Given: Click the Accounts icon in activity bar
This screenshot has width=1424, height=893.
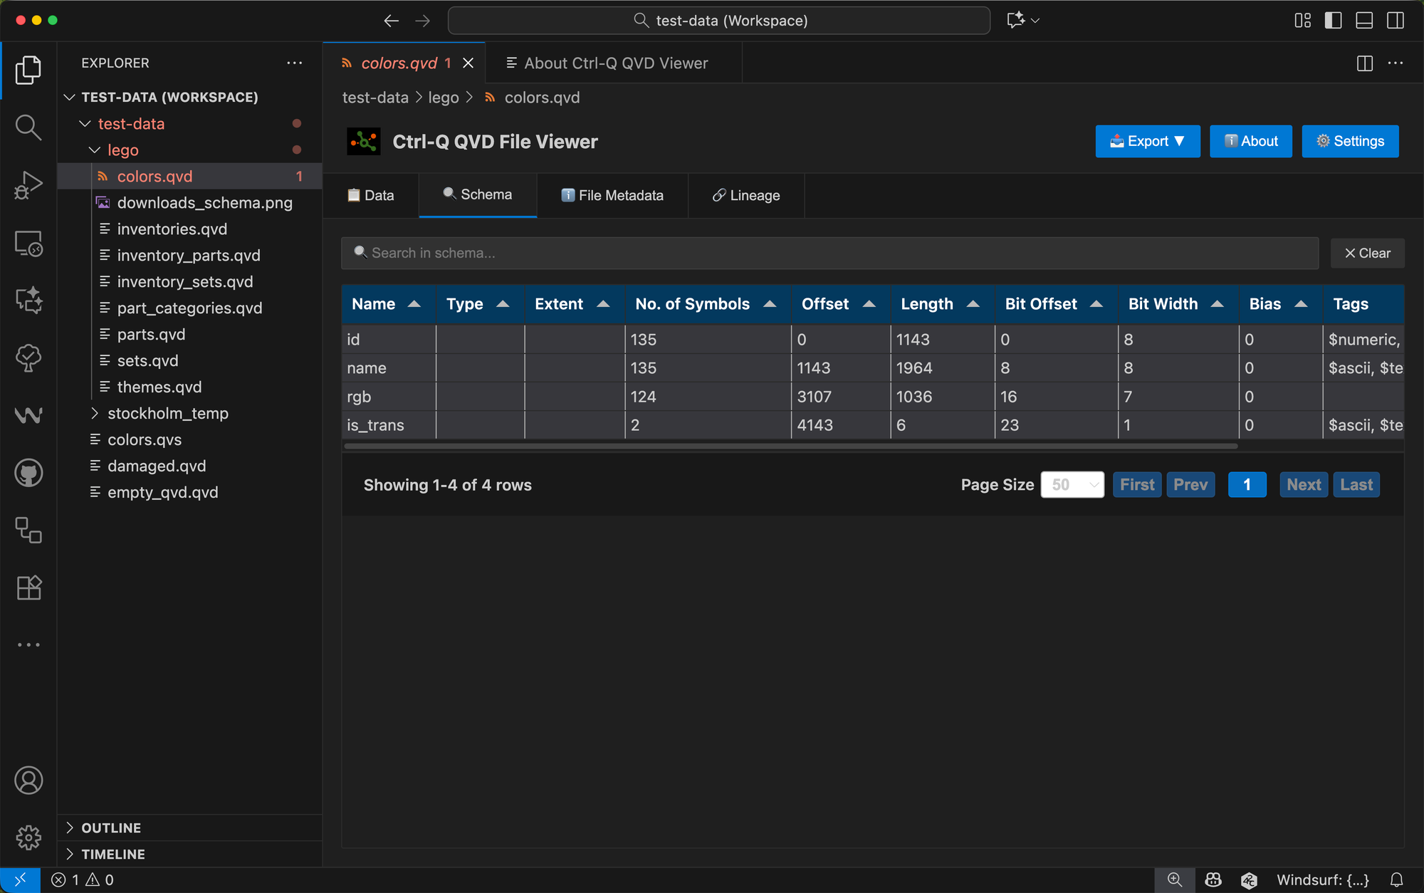Looking at the screenshot, I should pos(28,780).
